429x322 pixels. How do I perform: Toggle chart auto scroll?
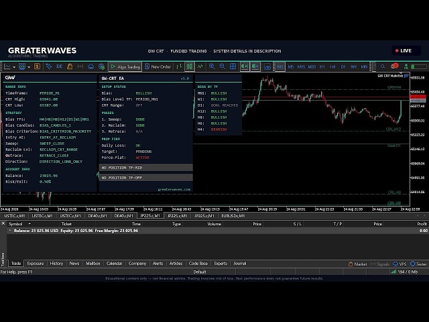pyautogui.click(x=244, y=66)
